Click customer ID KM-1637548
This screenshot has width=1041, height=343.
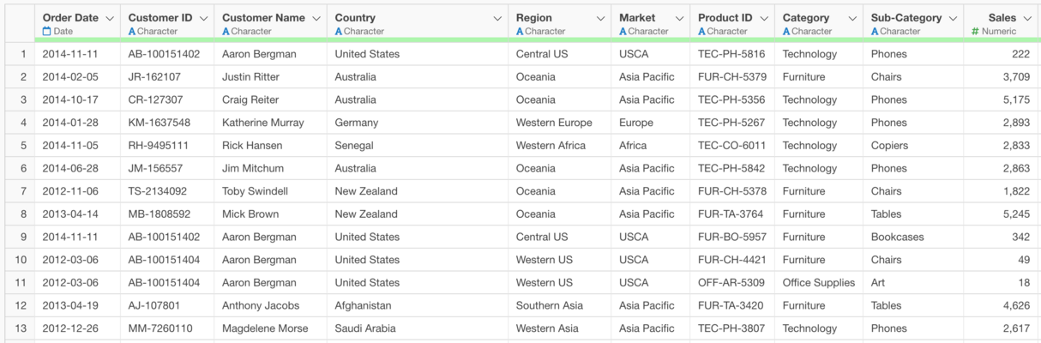point(159,123)
